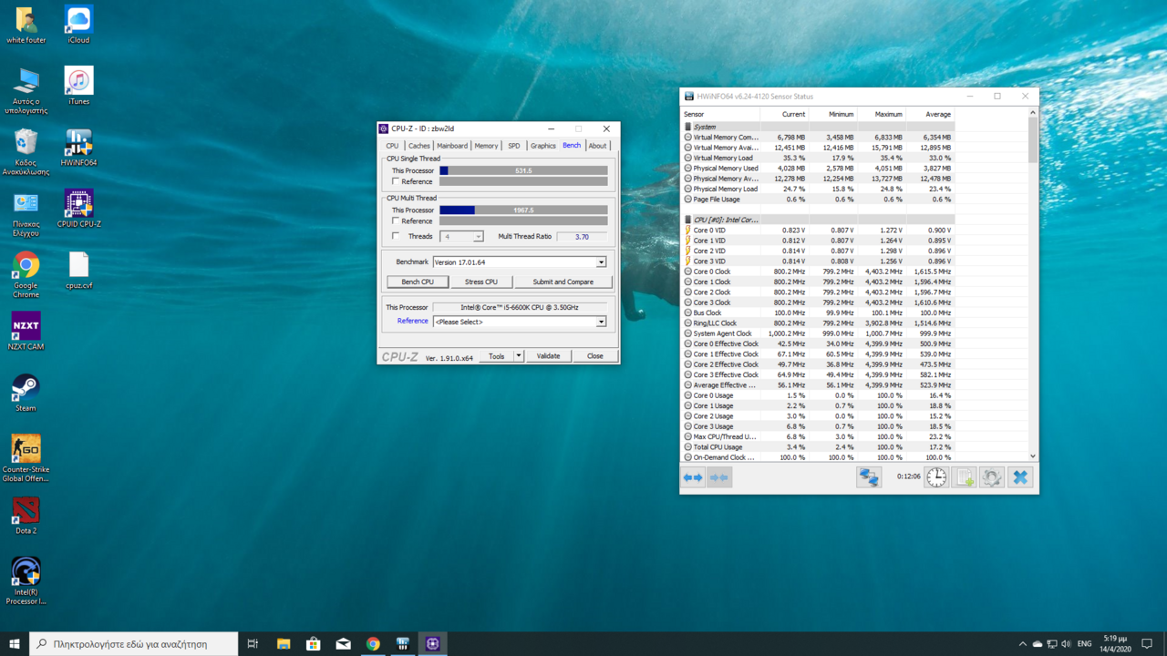Image resolution: width=1167 pixels, height=656 pixels.
Task: Click the Tools button in CPU-Z
Action: tap(497, 356)
